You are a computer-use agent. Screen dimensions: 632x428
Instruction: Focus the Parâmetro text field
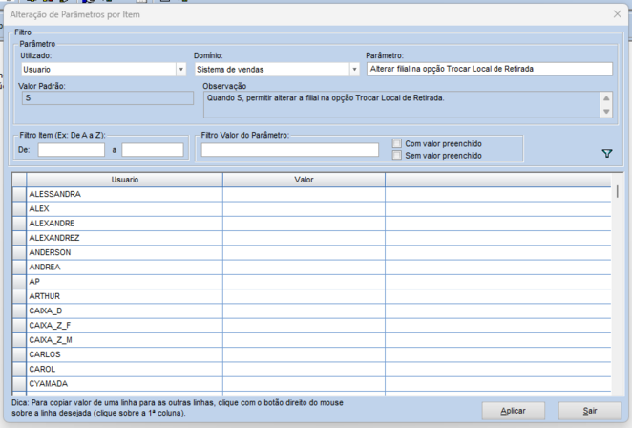click(490, 69)
